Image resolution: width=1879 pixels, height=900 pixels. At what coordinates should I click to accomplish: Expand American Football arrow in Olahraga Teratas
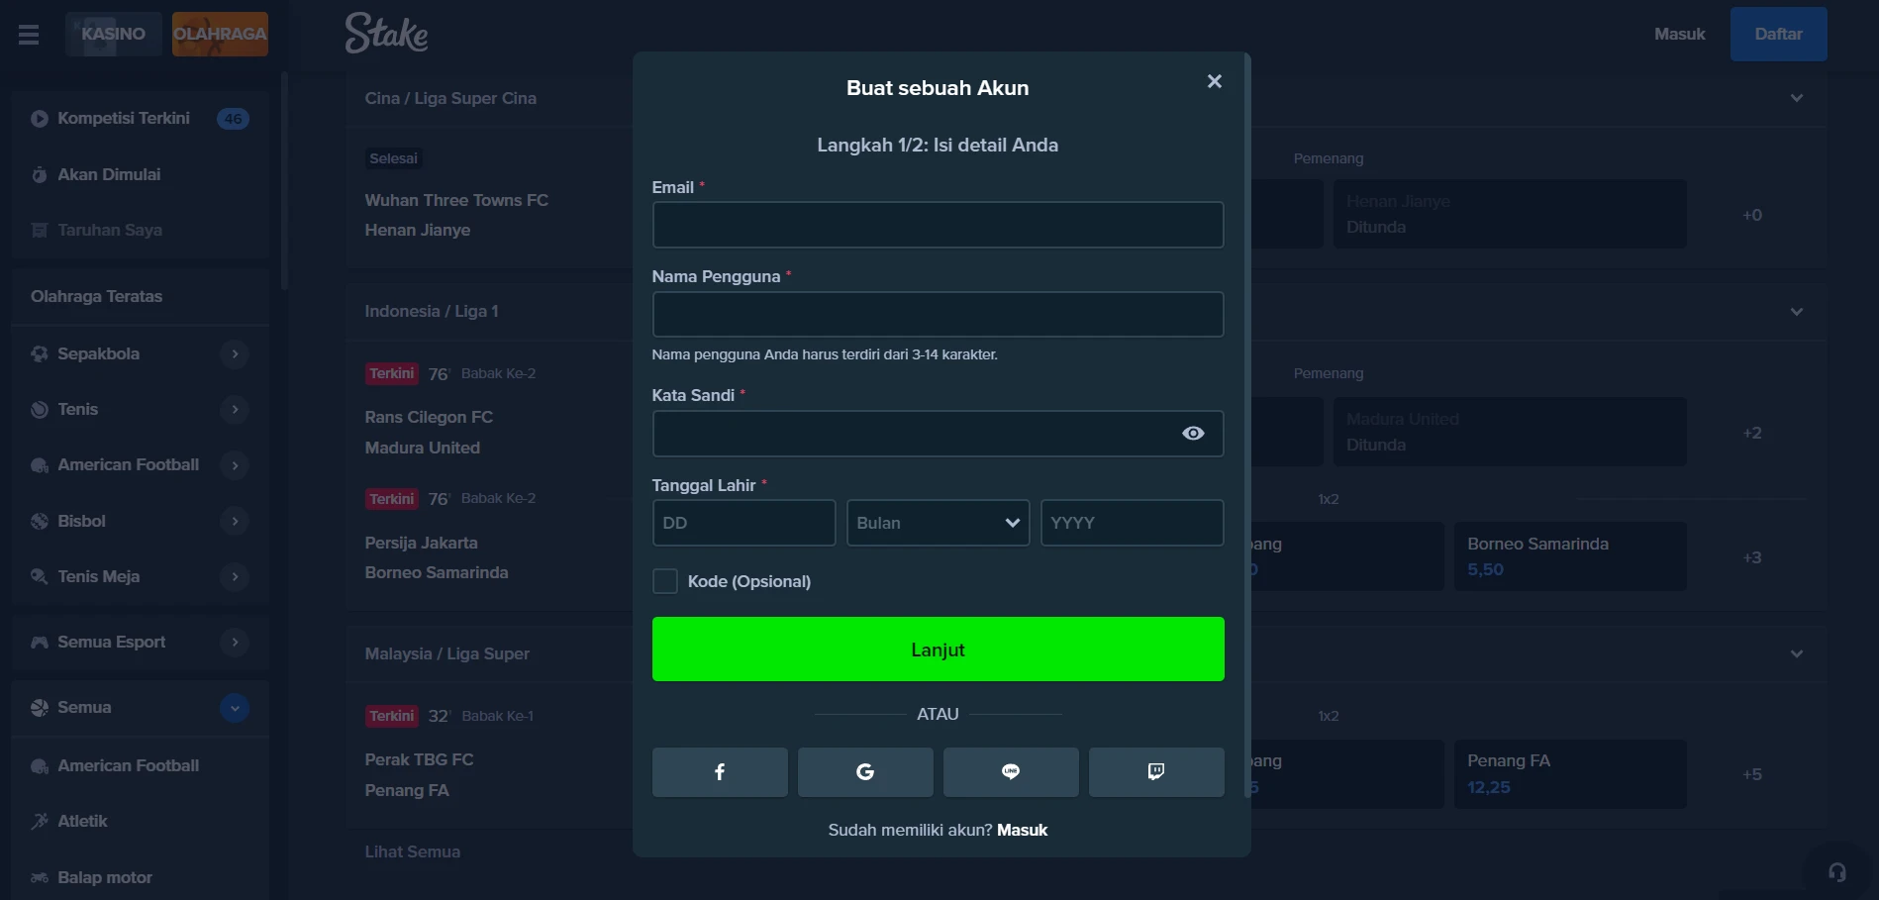click(235, 465)
